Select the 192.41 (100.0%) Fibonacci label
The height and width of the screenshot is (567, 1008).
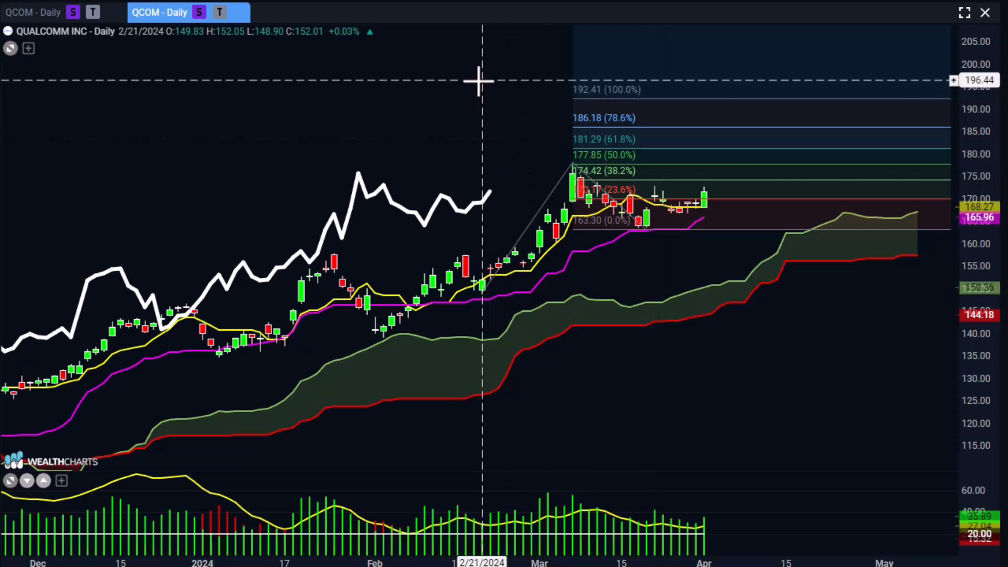pos(606,90)
